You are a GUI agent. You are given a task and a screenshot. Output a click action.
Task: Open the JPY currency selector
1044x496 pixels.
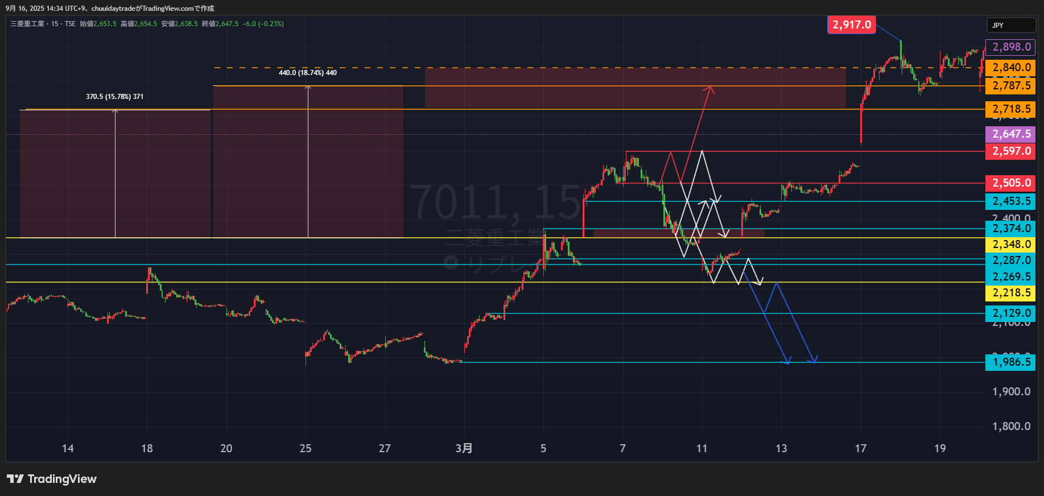pyautogui.click(x=1010, y=26)
